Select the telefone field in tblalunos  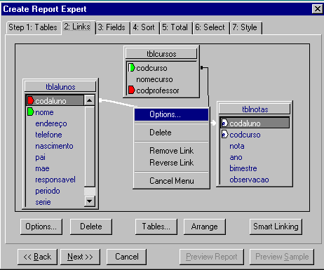[x=48, y=135]
